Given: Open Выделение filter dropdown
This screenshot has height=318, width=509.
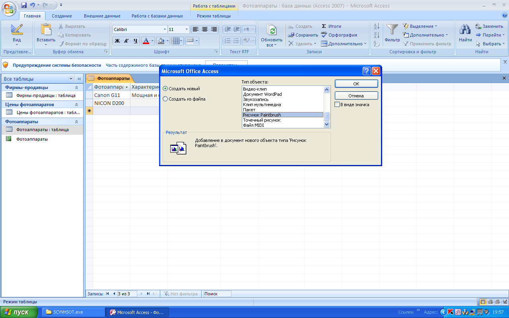Looking at the screenshot, I should (x=420, y=26).
